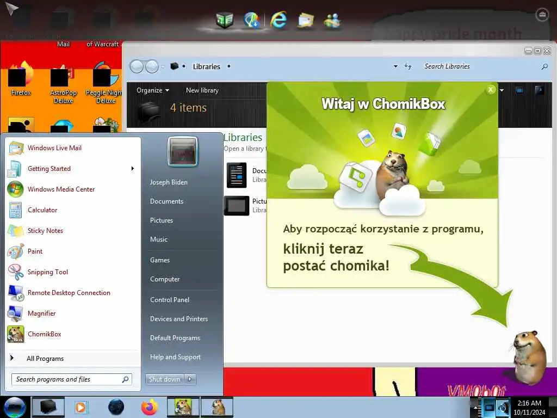Close the Witaj w ChomikBox popup
Screen dimensions: 557x418
point(491,90)
